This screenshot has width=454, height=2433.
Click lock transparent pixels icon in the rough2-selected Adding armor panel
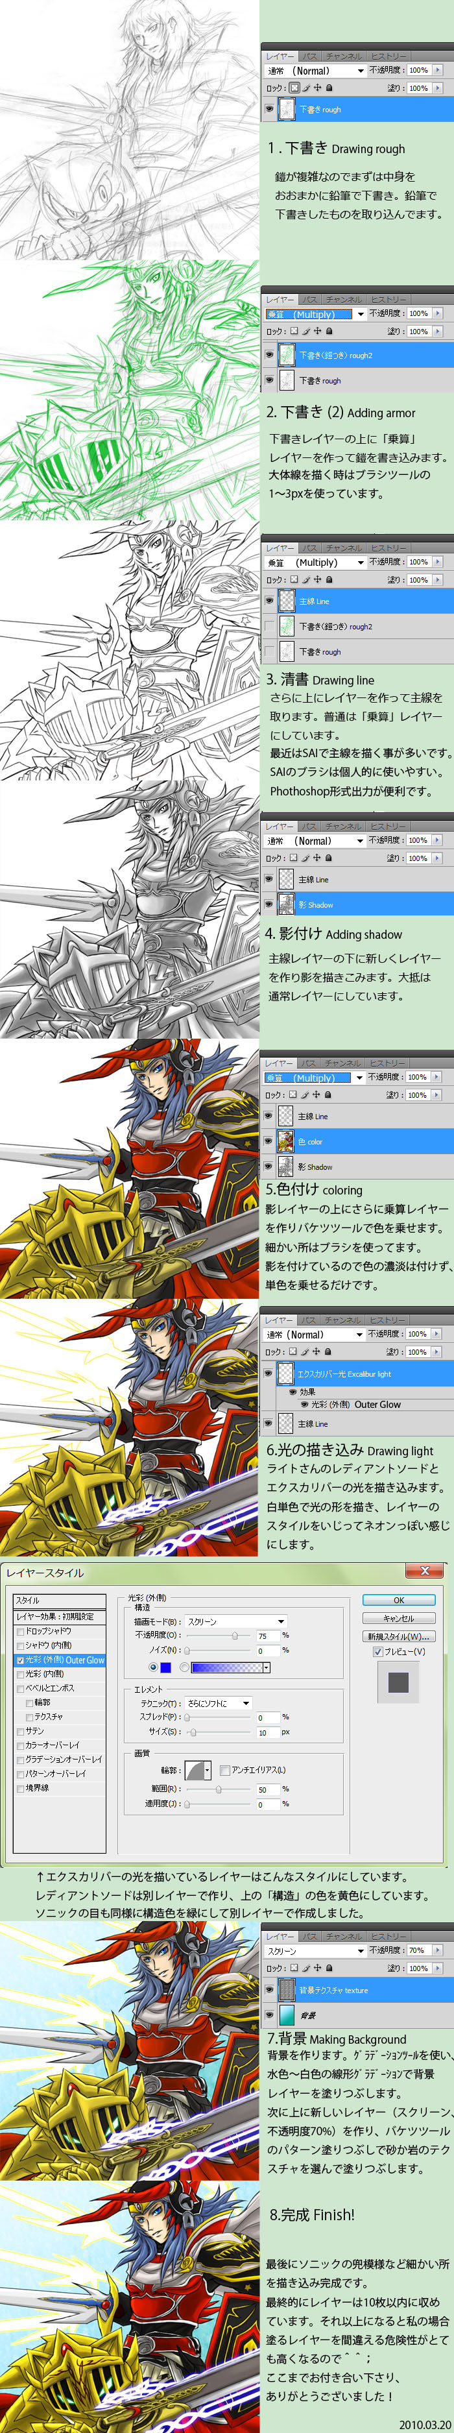click(294, 332)
